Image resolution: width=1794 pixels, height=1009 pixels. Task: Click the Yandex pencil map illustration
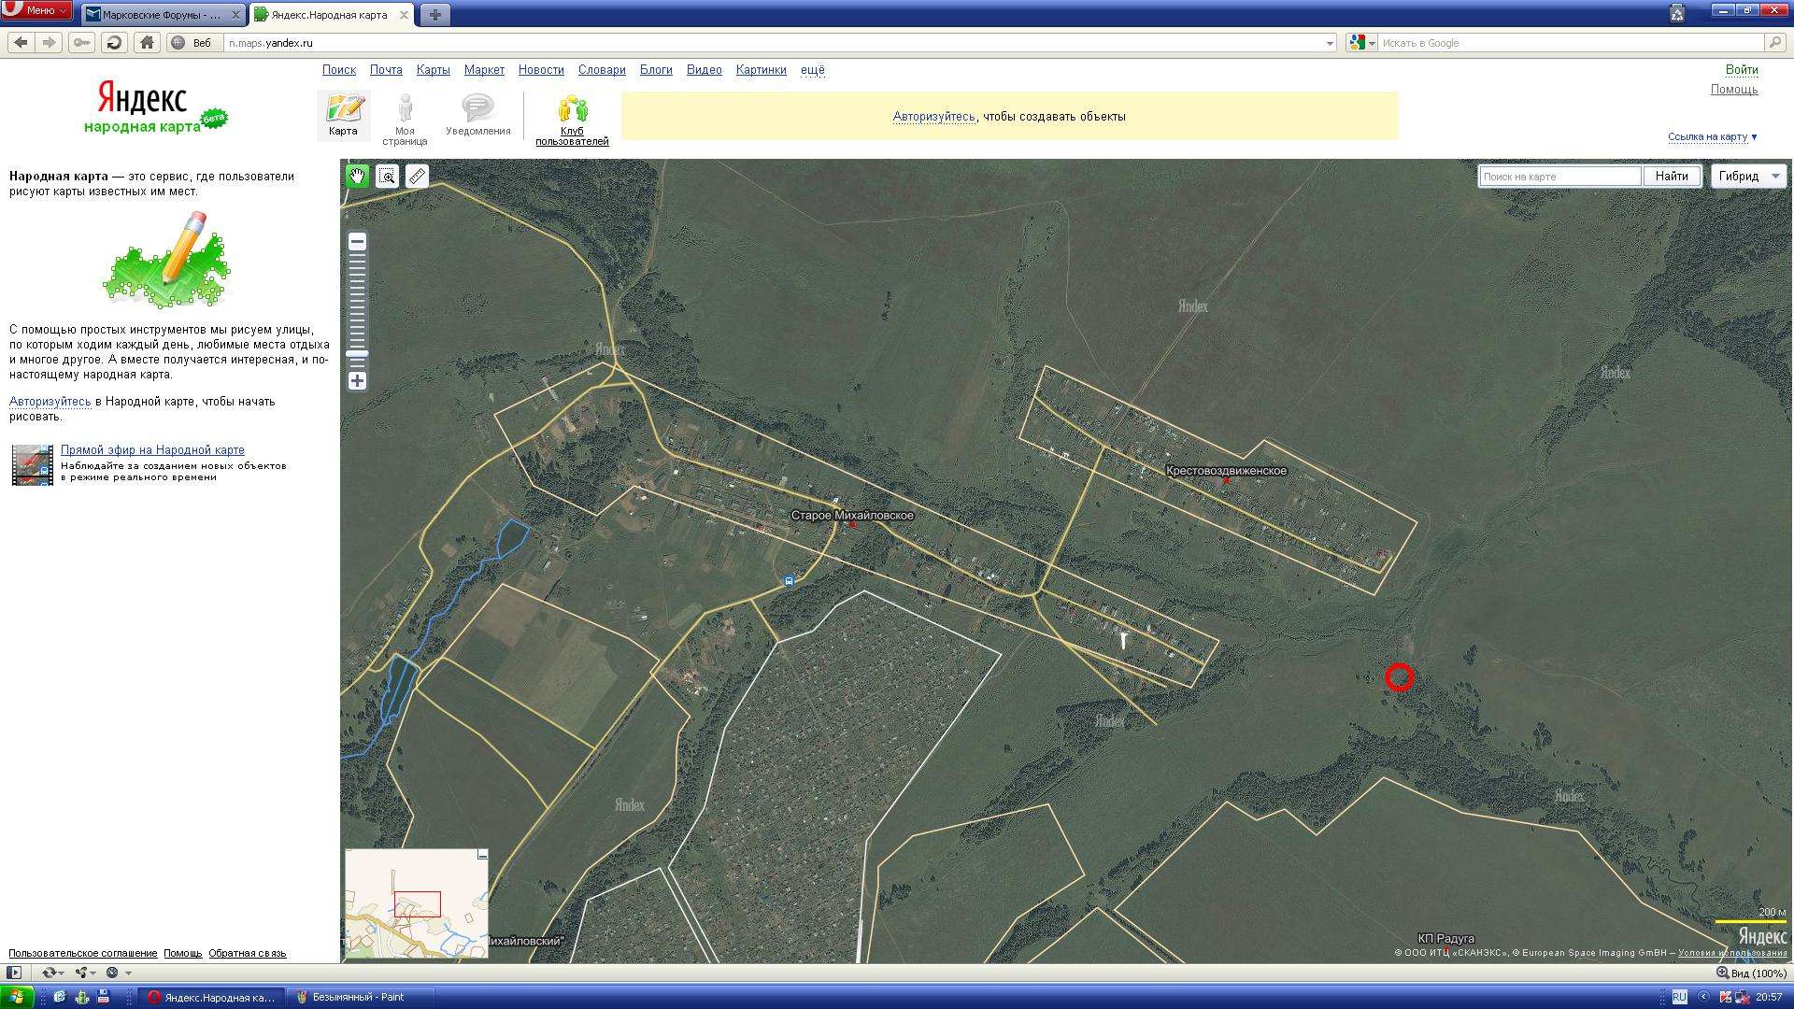(166, 260)
